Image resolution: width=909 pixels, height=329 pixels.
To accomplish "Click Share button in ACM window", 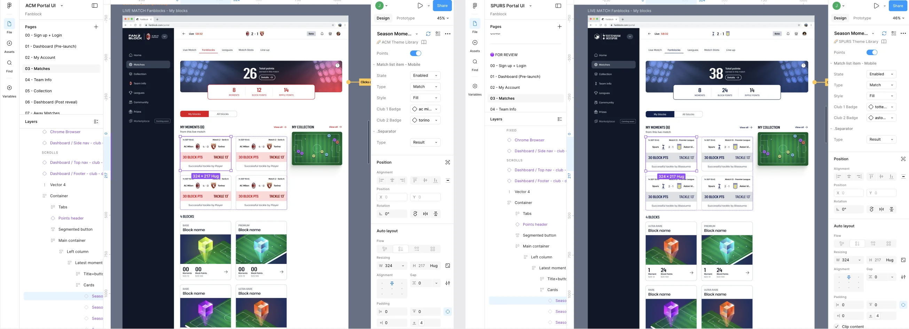I will 442,6.
